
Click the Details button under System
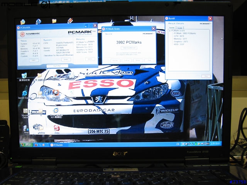click(x=66, y=59)
